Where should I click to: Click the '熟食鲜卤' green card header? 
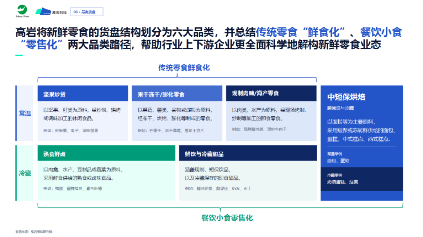(106, 153)
